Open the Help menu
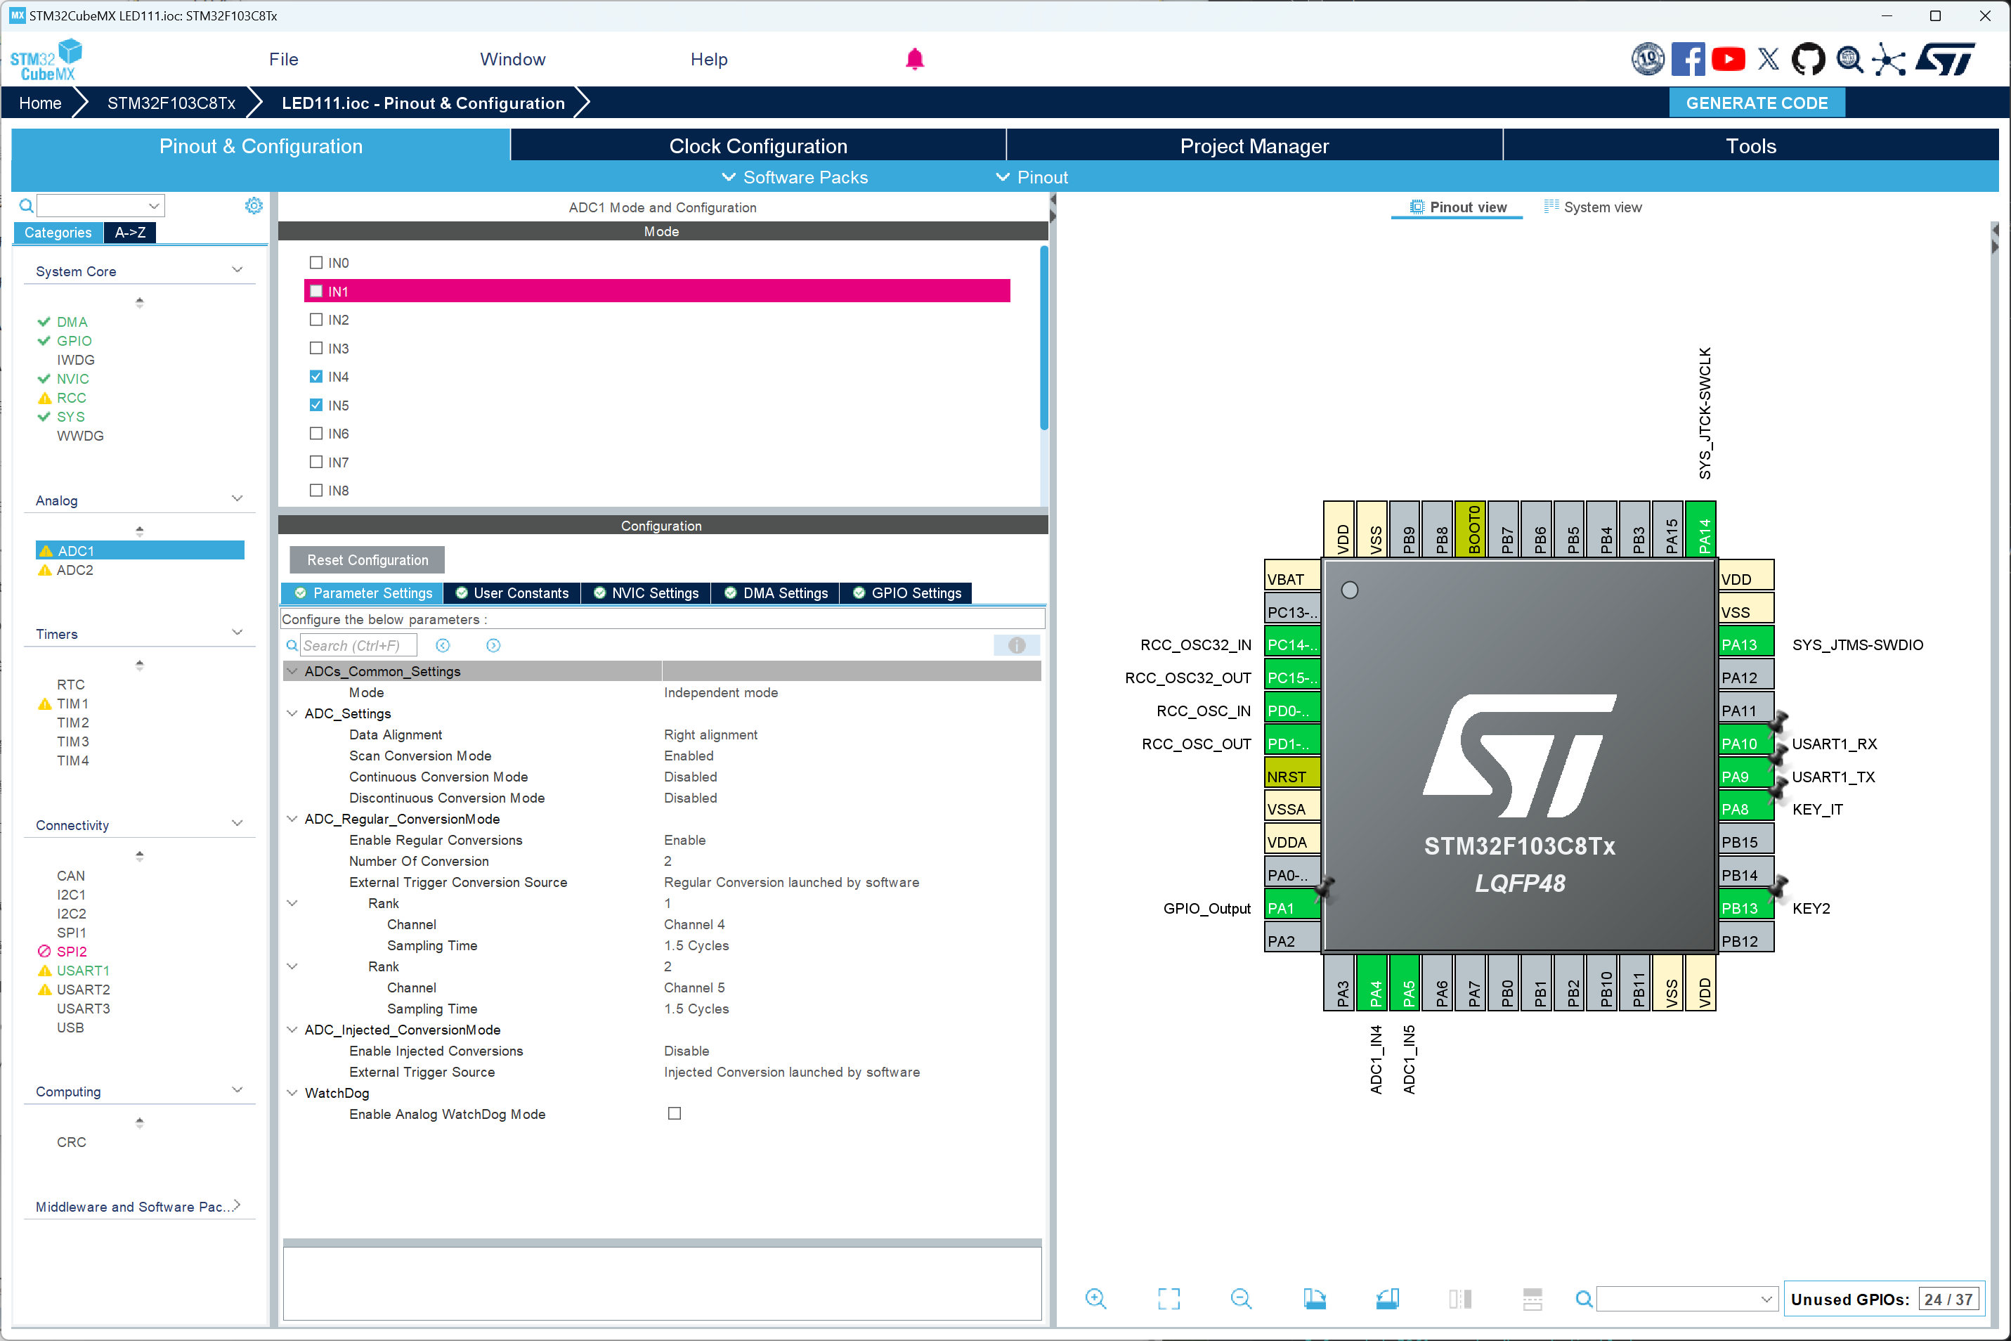 click(x=710, y=59)
